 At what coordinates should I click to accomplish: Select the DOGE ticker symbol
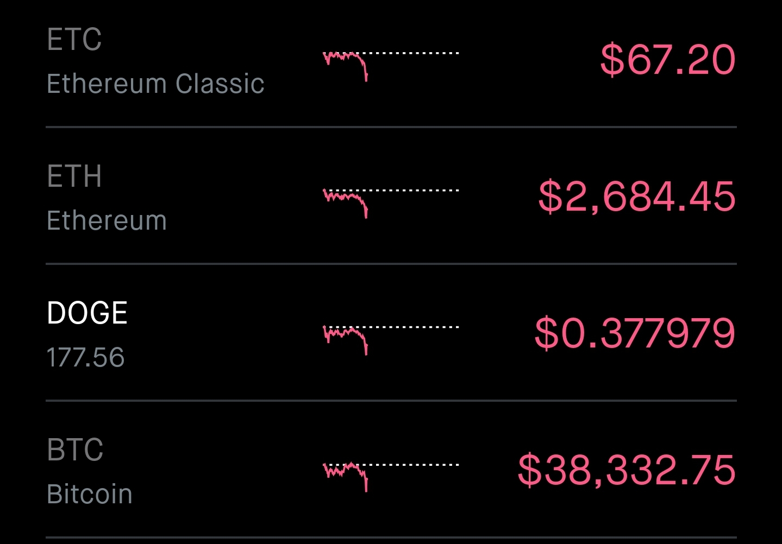click(87, 313)
